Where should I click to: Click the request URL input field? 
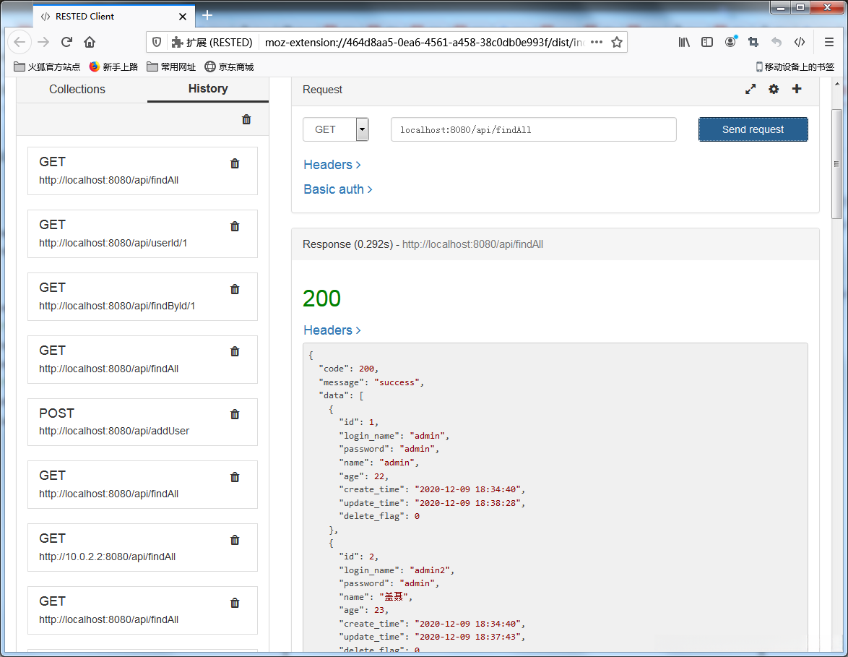coord(533,130)
